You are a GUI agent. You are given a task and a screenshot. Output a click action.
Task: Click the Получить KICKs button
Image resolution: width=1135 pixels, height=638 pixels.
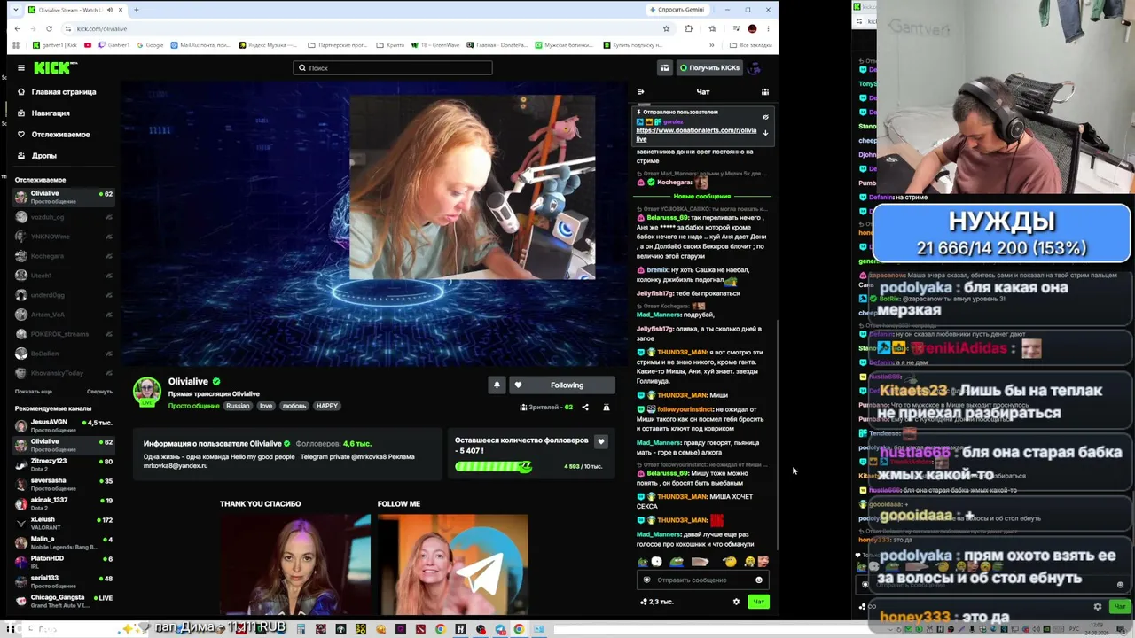pyautogui.click(x=709, y=67)
